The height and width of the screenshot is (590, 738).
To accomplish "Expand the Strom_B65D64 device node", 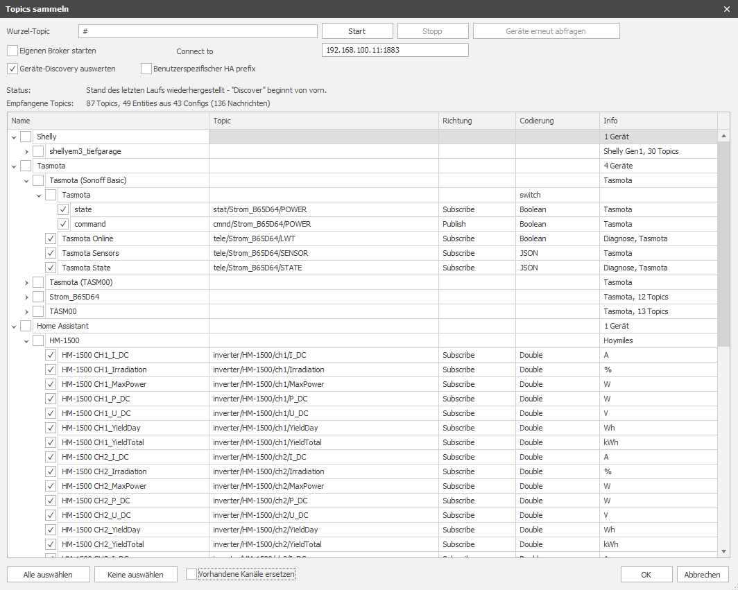I will tap(26, 297).
